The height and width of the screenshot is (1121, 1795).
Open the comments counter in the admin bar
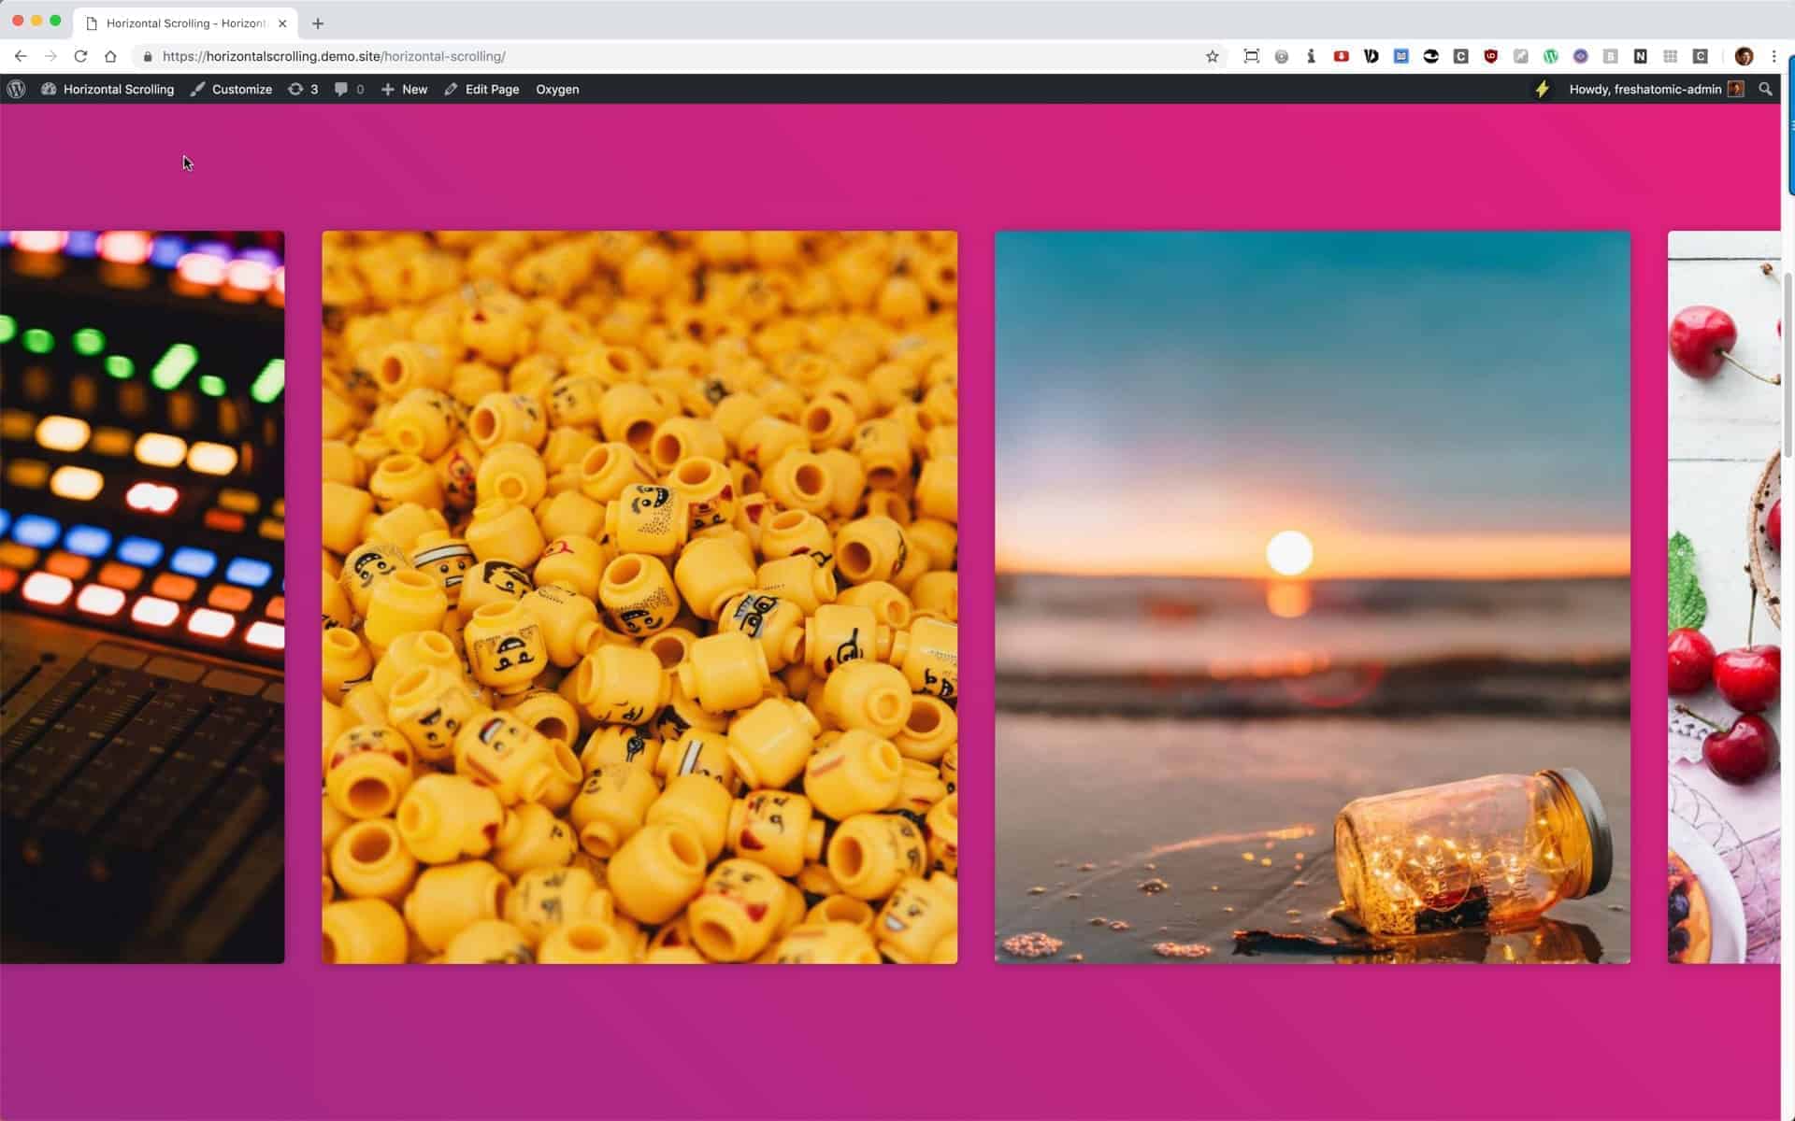click(x=348, y=89)
